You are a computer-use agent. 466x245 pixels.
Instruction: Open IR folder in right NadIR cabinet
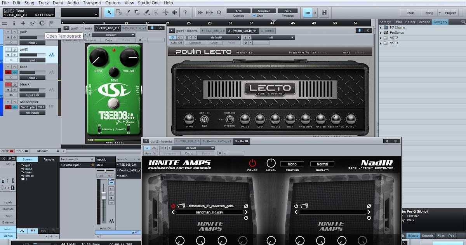(x=304, y=206)
